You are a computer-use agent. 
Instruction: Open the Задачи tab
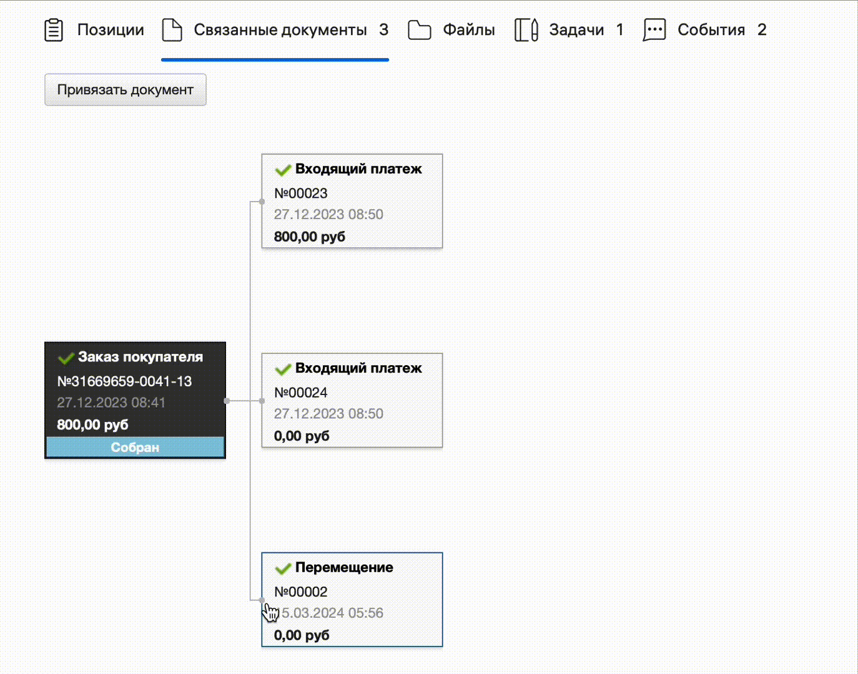576,30
